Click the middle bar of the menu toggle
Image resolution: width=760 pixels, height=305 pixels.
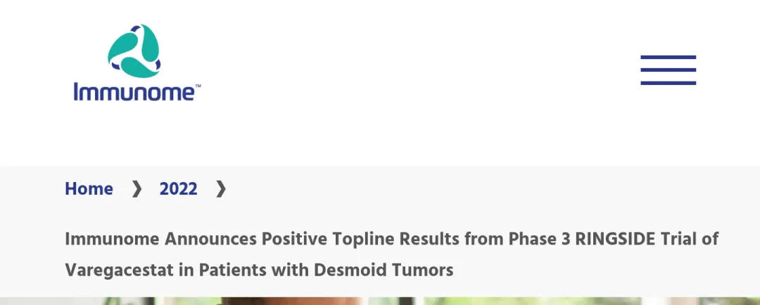pos(668,70)
